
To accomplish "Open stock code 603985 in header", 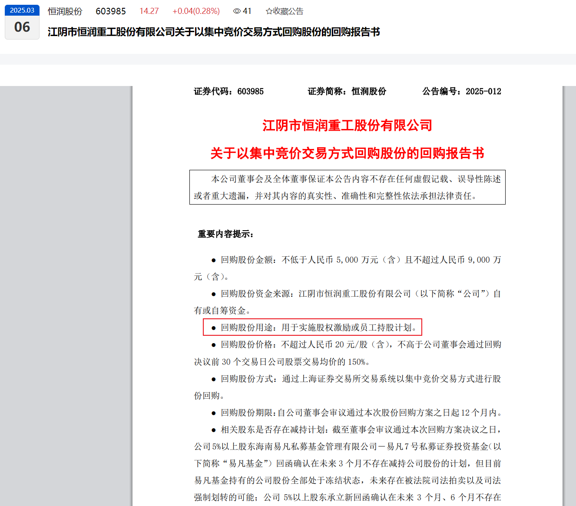I will (111, 11).
